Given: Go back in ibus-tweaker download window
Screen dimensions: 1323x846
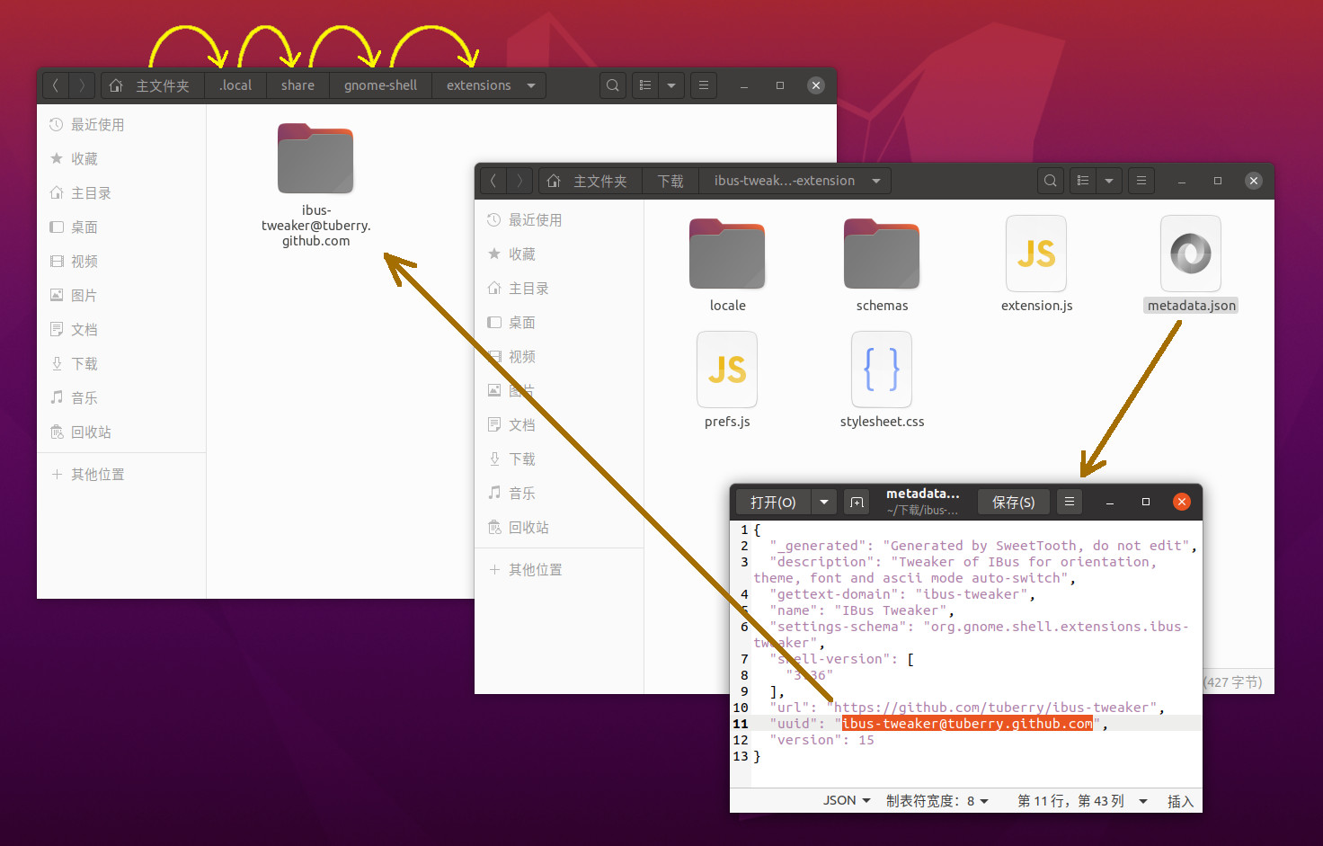Looking at the screenshot, I should coord(493,181).
